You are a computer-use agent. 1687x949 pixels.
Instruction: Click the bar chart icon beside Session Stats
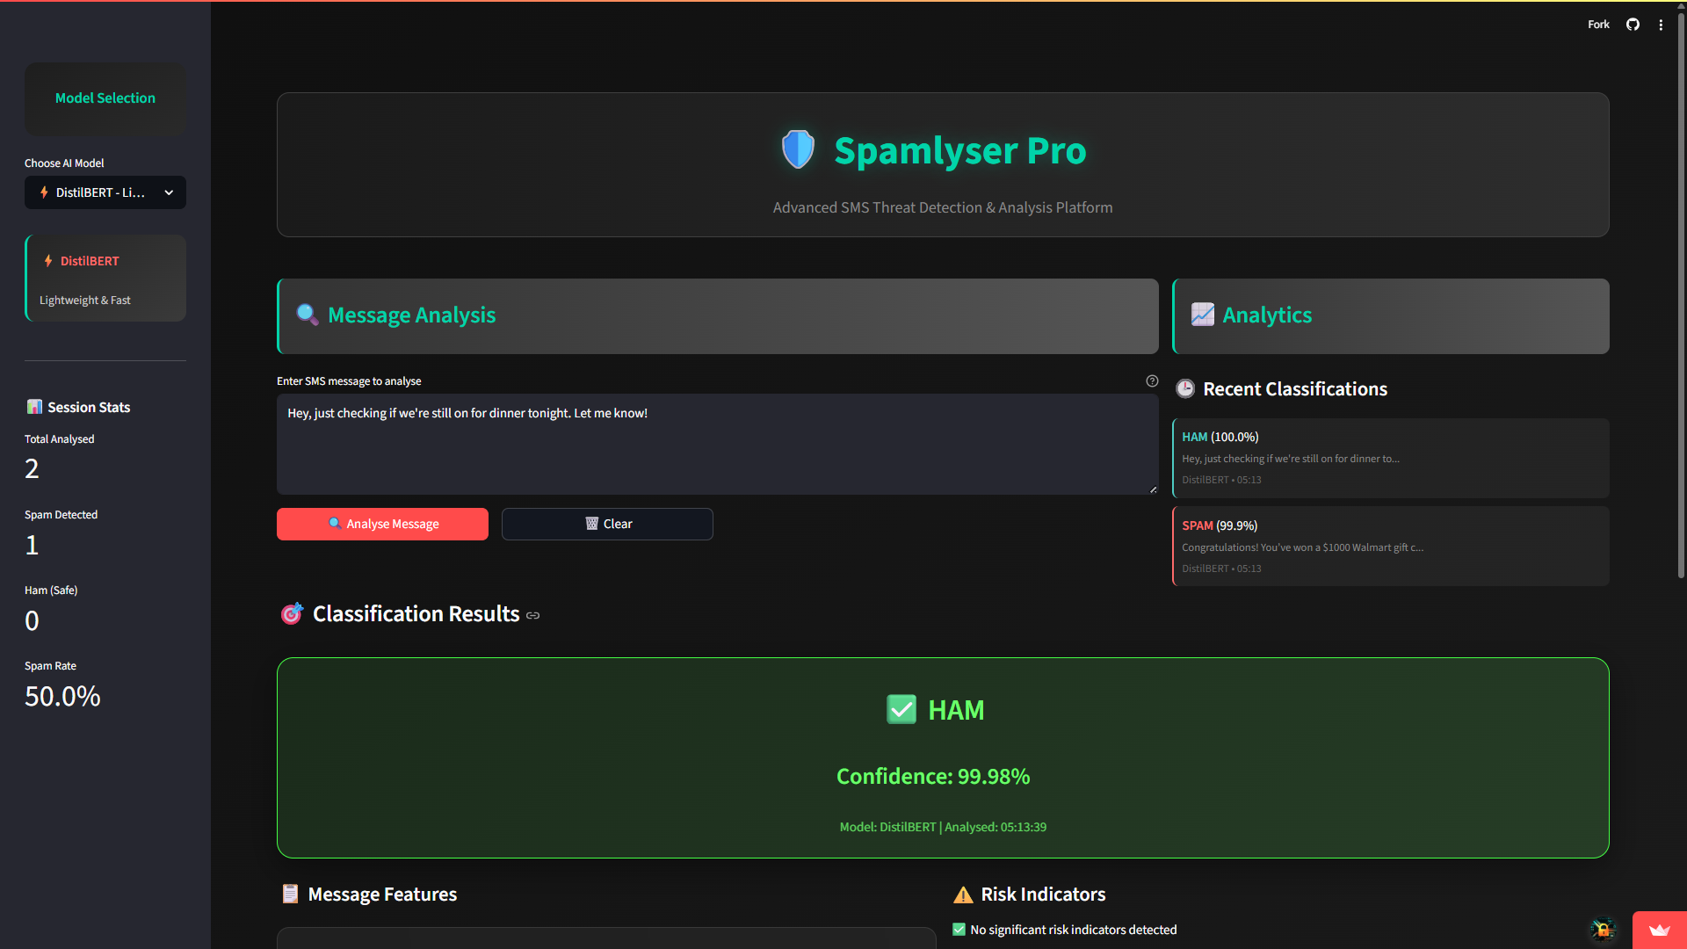pos(34,407)
